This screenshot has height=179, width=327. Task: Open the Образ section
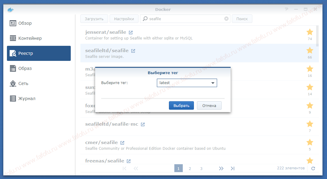pyautogui.click(x=39, y=68)
